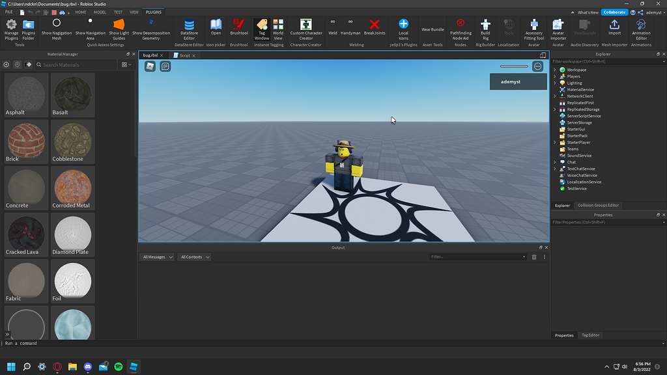This screenshot has width=667, height=375.
Task: Open the in-game chat icon in viewport
Action: (165, 66)
